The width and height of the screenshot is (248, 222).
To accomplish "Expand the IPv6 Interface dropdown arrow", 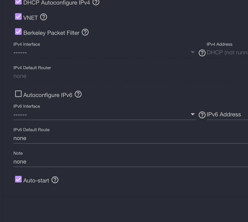I will pos(193,114).
